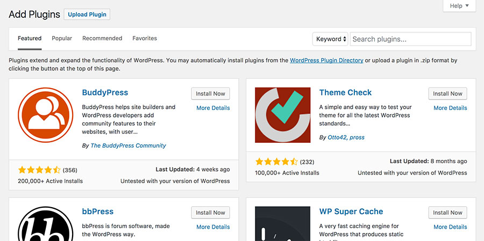Click Last Updated: 8 months ago text

pyautogui.click(x=429, y=161)
